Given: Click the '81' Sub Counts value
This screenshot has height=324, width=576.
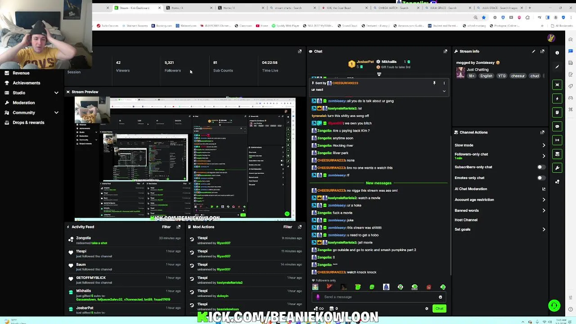Looking at the screenshot, I should tap(215, 63).
